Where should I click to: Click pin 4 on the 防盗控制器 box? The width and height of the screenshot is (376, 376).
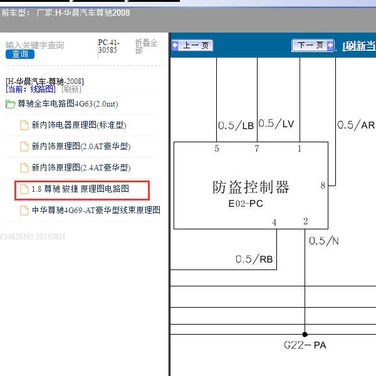click(274, 222)
